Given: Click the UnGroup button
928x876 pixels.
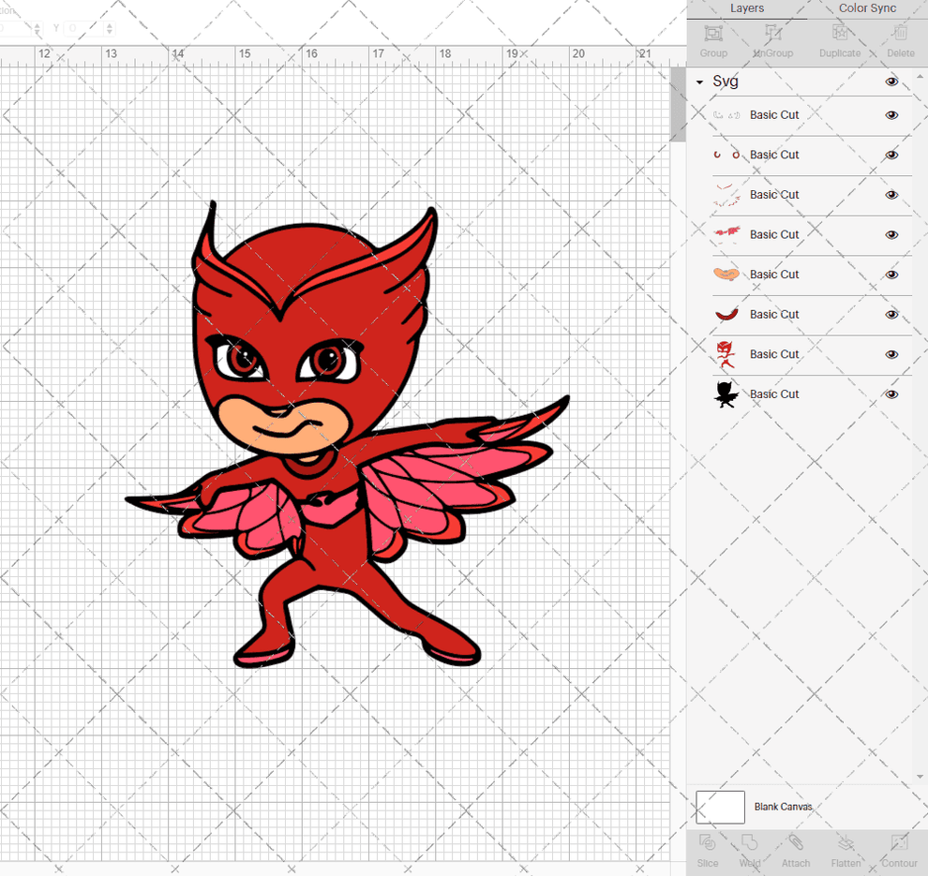Looking at the screenshot, I should point(772,39).
